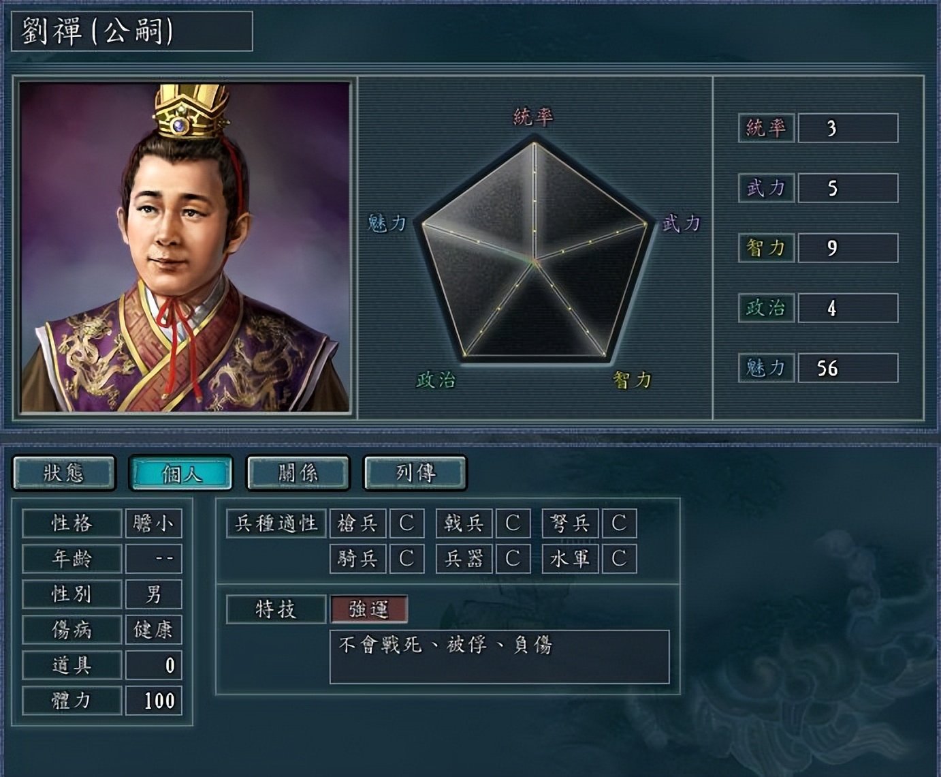Click the pentagon ability radar chart
The width and height of the screenshot is (941, 777).
(535, 251)
